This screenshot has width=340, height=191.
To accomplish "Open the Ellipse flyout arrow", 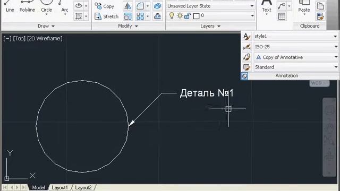I will 86,6.
